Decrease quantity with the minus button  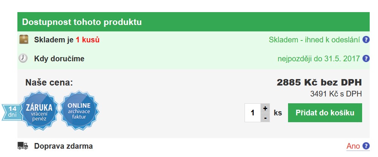[x=265, y=117]
